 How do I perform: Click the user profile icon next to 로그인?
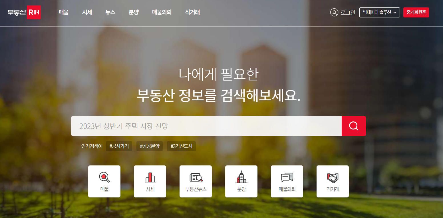334,12
